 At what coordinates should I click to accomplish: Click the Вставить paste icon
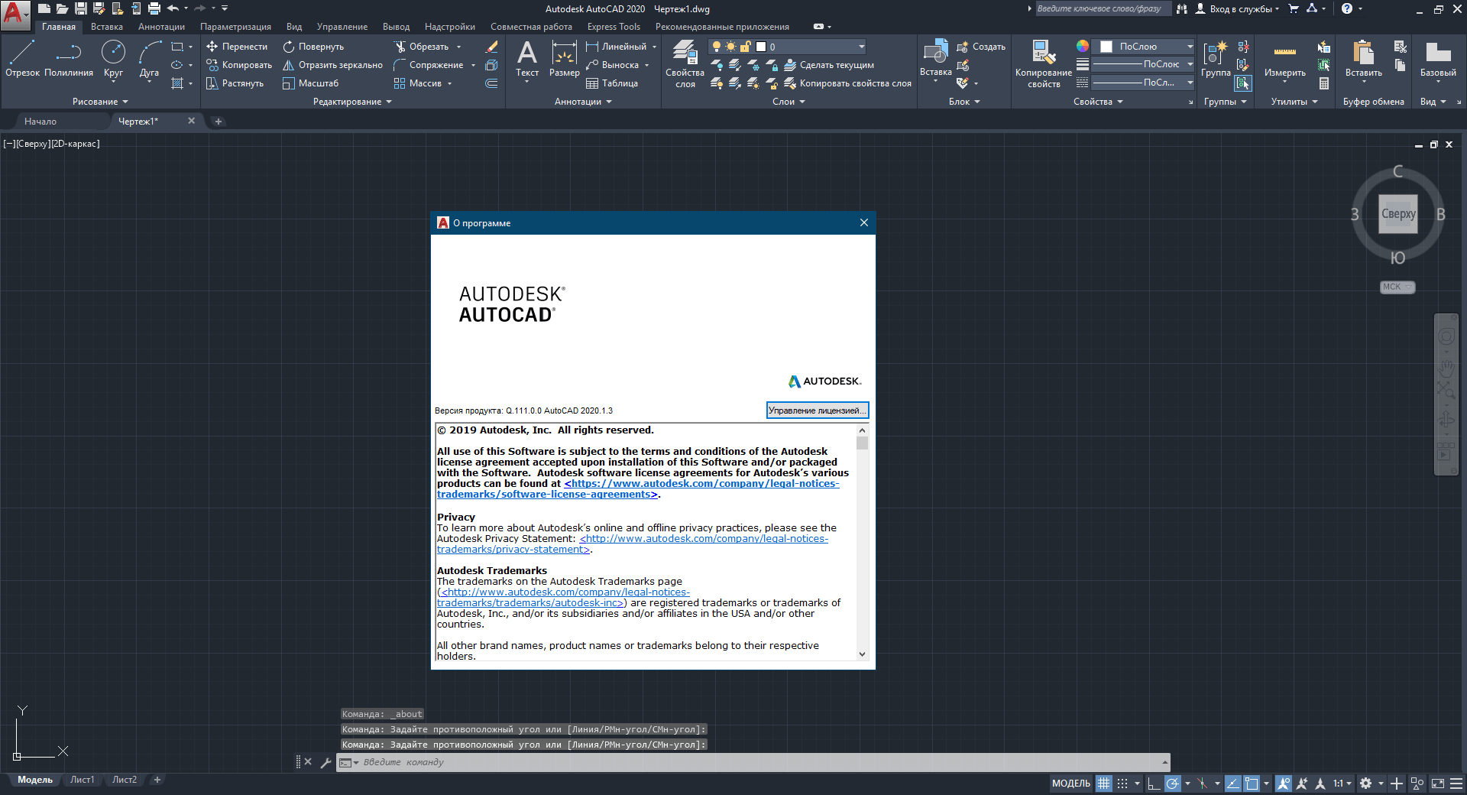click(1363, 60)
